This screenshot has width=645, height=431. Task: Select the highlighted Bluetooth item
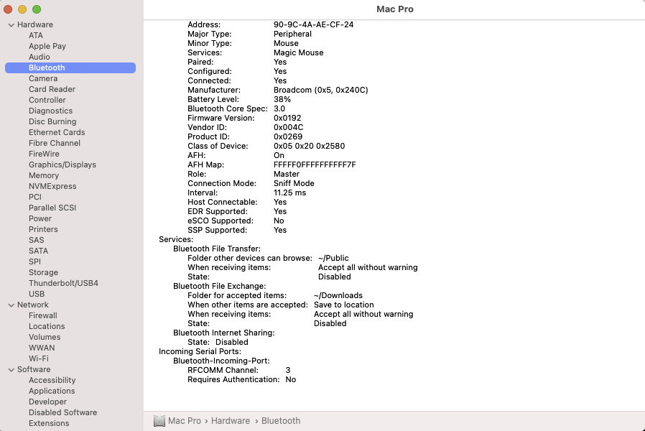pos(70,68)
